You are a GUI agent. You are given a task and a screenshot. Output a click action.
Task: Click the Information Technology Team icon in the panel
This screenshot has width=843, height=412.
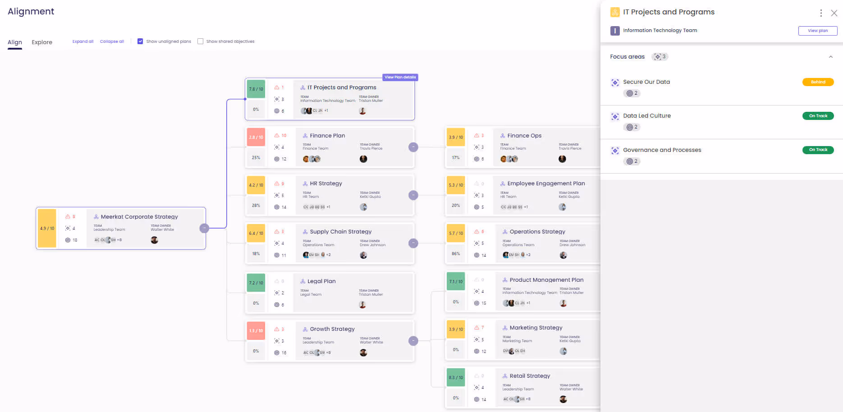615,31
